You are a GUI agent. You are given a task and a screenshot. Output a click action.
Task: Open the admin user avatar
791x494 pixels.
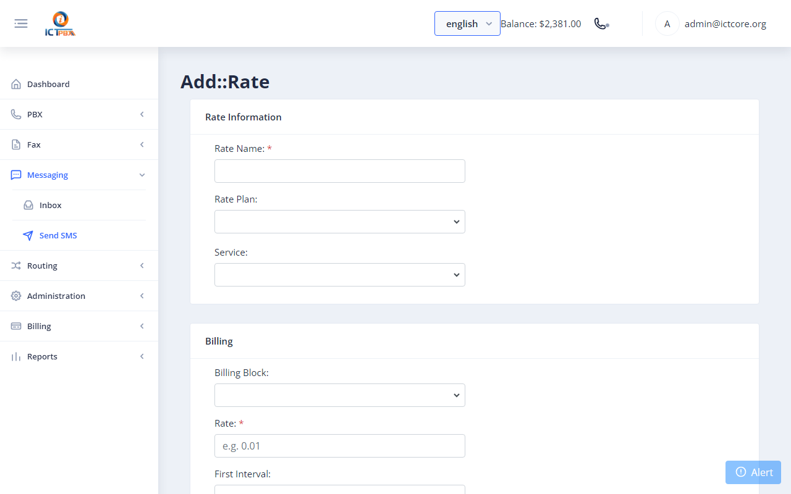[667, 24]
